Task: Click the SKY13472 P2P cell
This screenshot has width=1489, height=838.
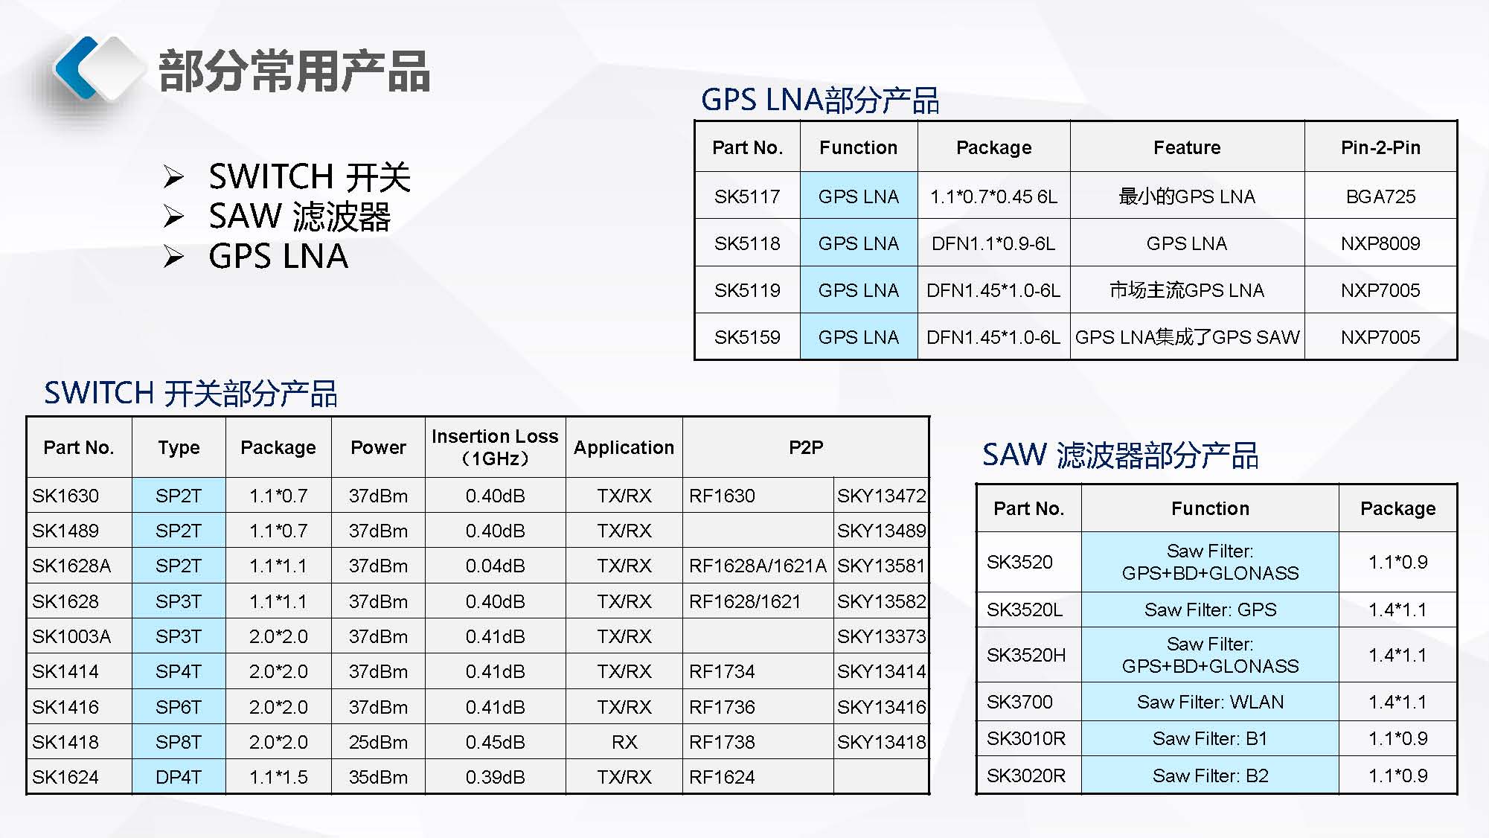Action: 881,496
